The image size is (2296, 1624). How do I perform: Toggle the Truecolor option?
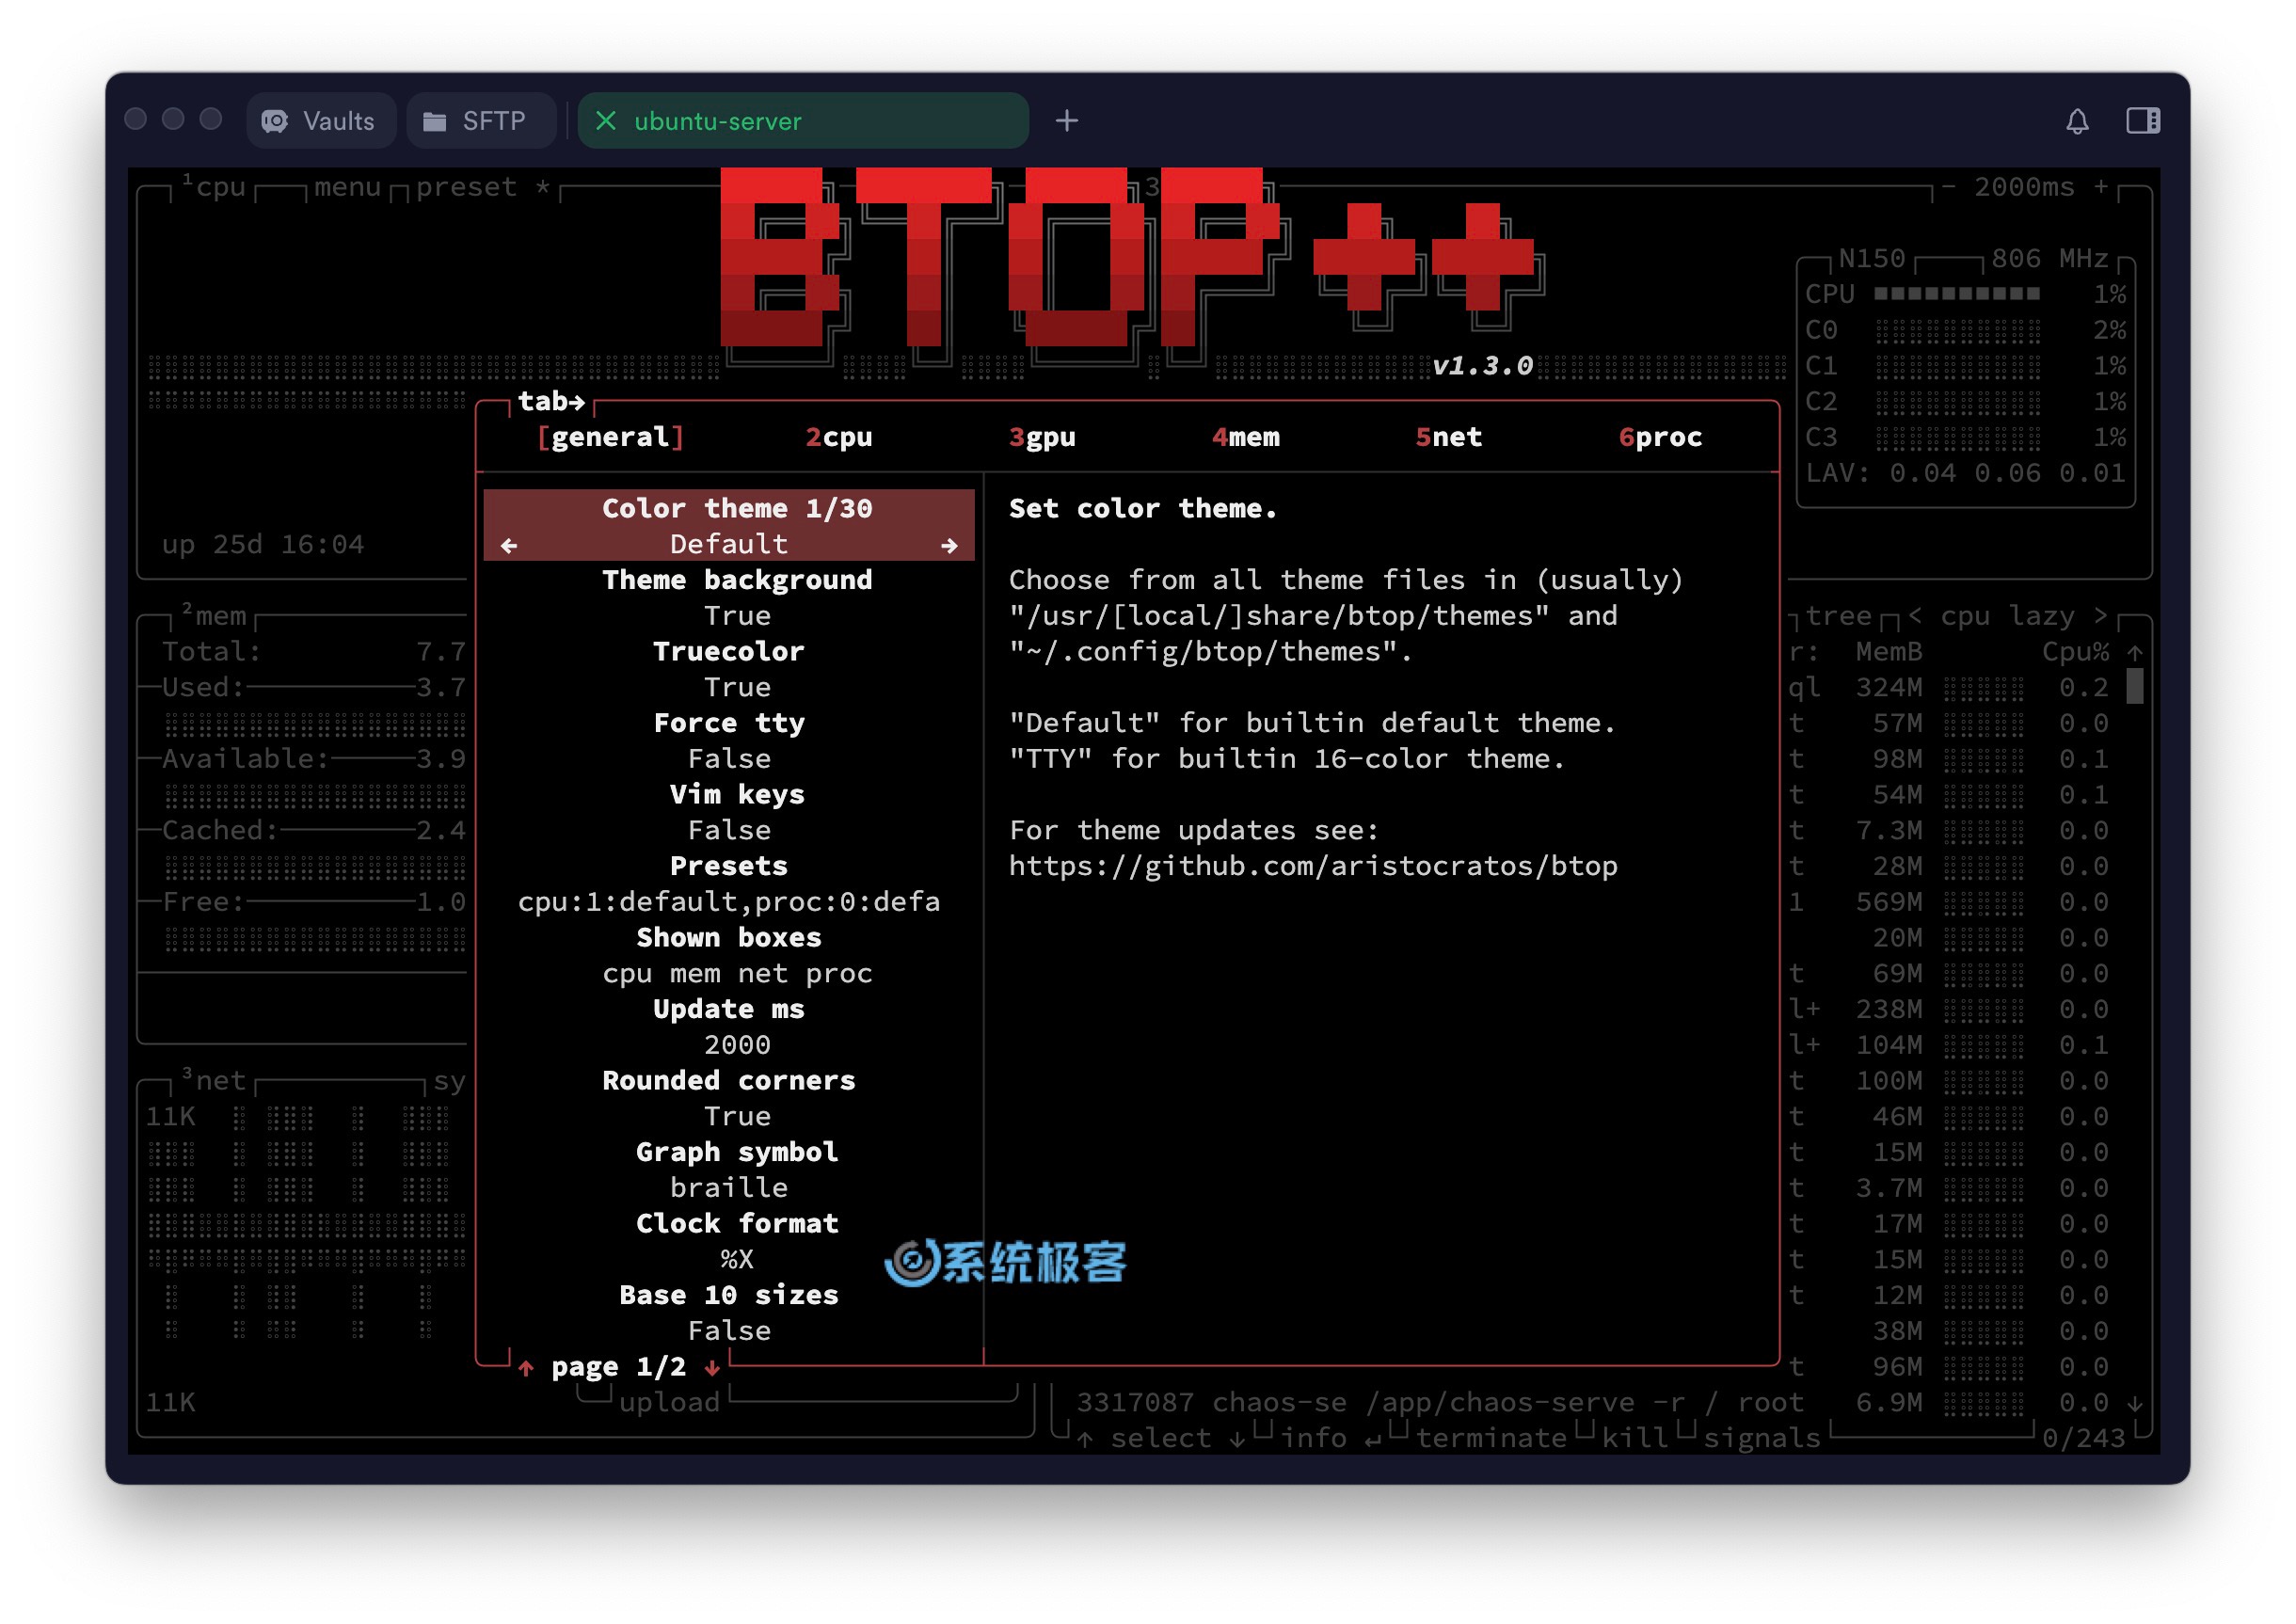pos(729,669)
